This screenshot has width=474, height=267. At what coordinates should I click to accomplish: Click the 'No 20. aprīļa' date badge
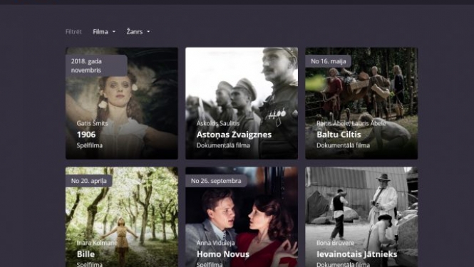tap(88, 181)
